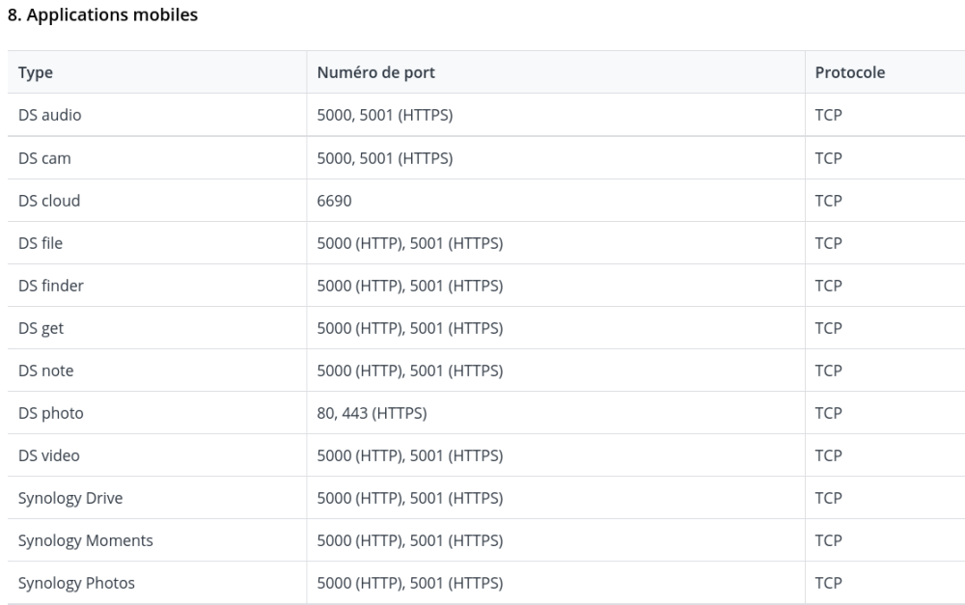
Task: Click the "DS cloud" row label
Action: [x=49, y=201]
